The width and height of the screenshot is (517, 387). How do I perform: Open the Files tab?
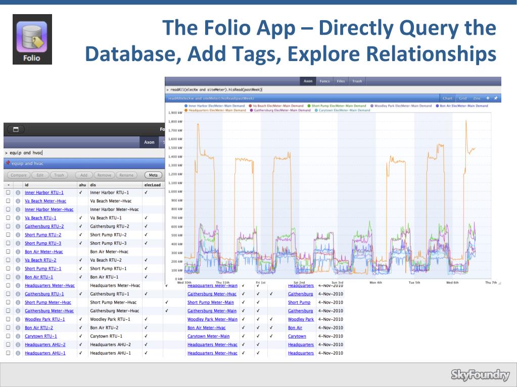341,81
